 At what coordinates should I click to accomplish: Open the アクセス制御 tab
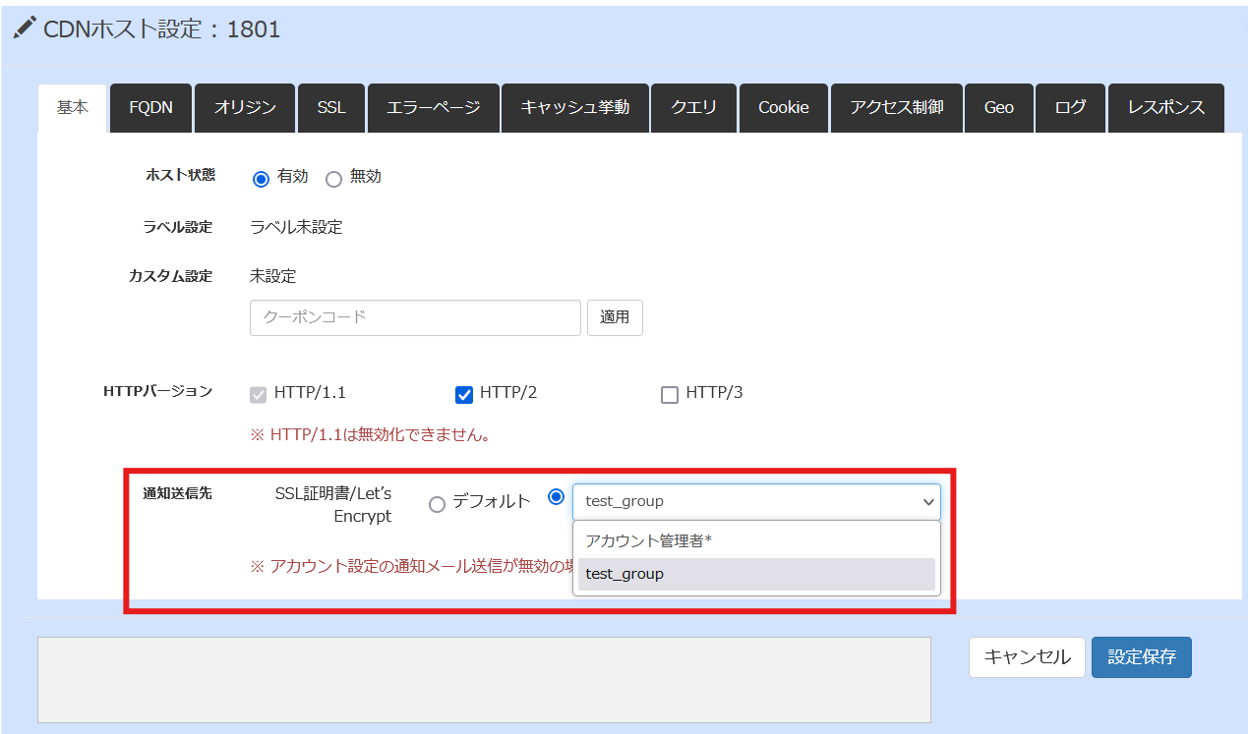click(x=897, y=108)
